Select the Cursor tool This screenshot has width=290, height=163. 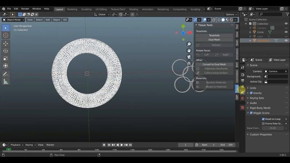pyautogui.click(x=5, y=35)
